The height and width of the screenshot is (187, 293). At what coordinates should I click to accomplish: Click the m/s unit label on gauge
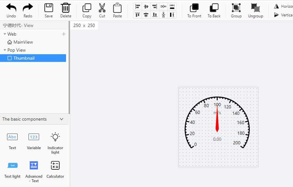click(217, 113)
